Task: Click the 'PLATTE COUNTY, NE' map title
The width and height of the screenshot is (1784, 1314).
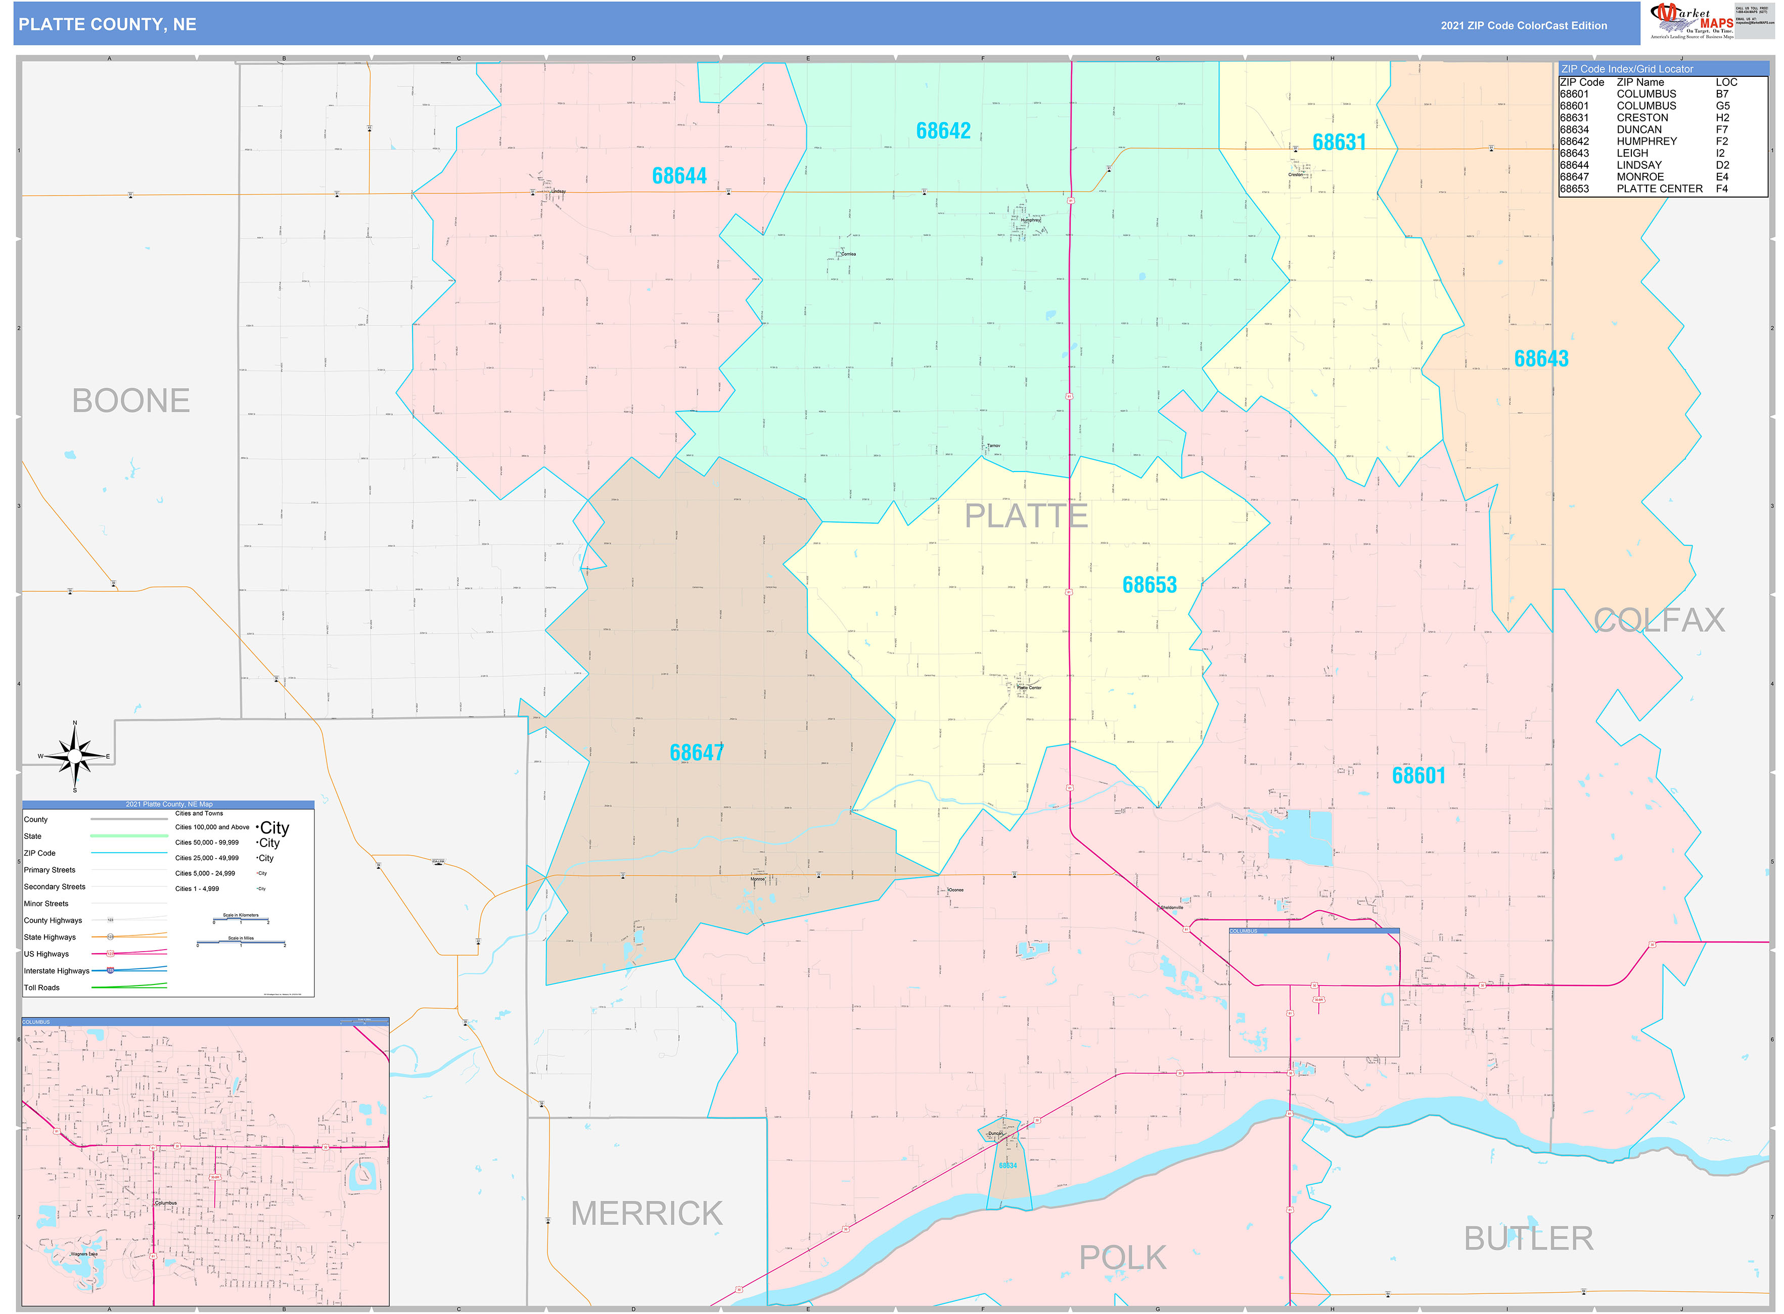Action: (107, 25)
